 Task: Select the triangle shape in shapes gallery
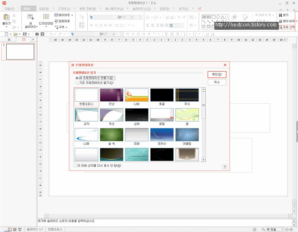tap(222, 17)
